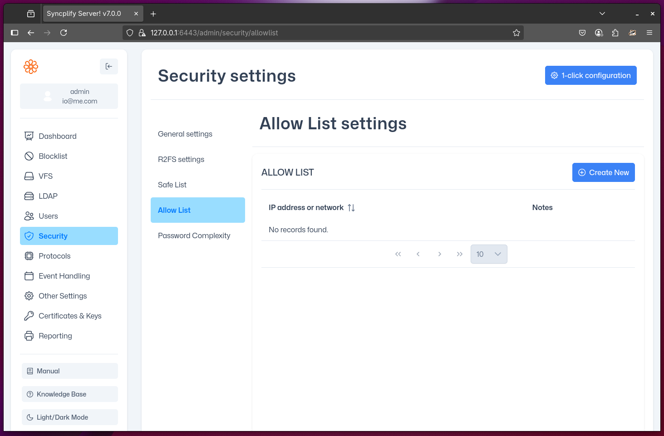Collapse sidebar using the arrow icon
Viewport: 664px width, 436px height.
pos(109,66)
